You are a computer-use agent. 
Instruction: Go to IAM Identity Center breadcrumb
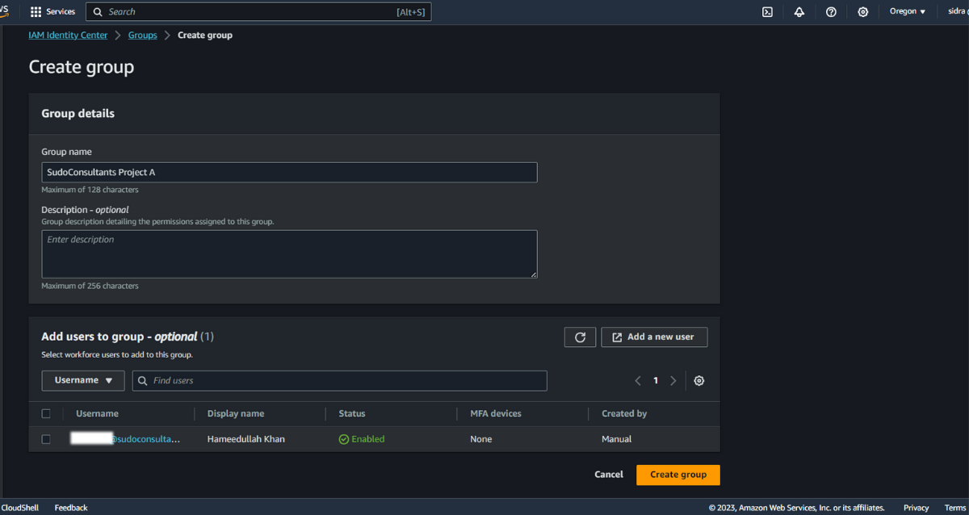pos(68,36)
